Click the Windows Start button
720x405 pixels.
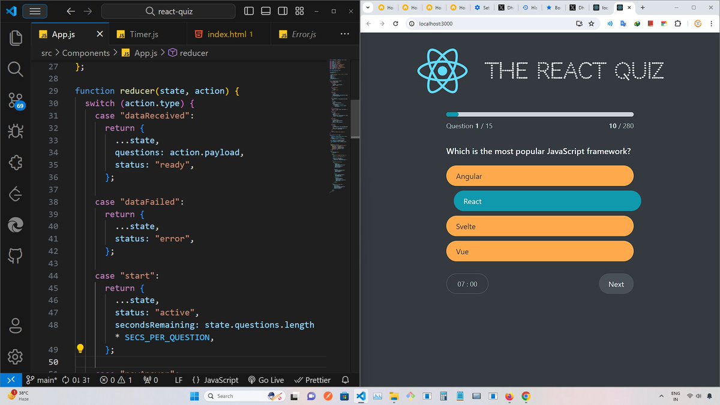195,396
